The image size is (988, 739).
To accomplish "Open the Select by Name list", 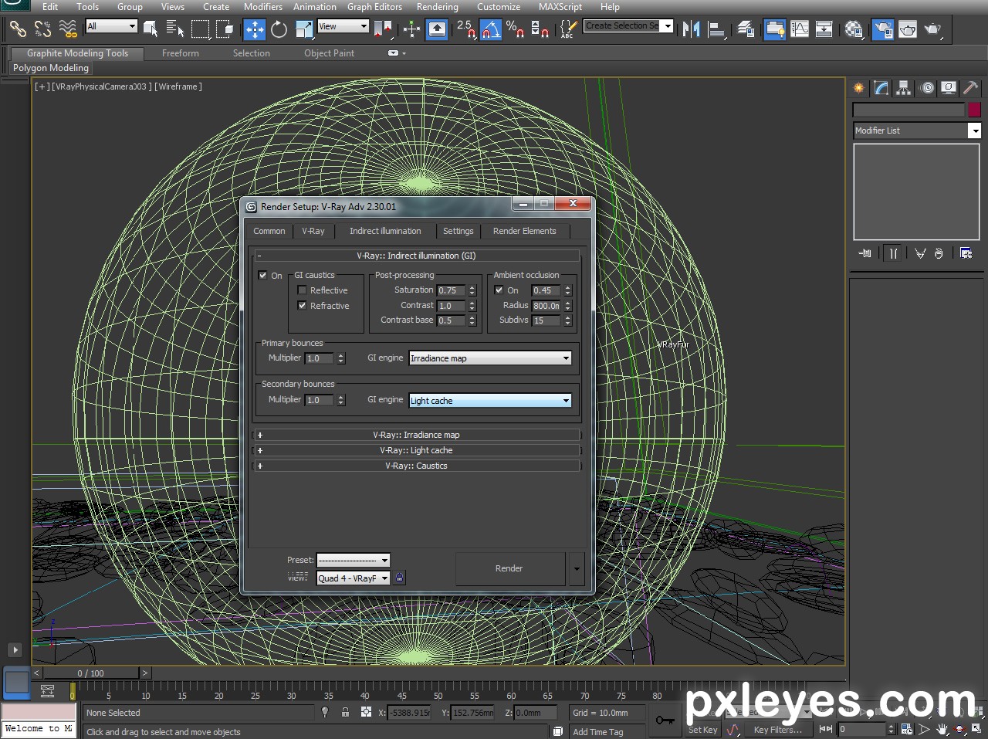I will click(x=175, y=29).
